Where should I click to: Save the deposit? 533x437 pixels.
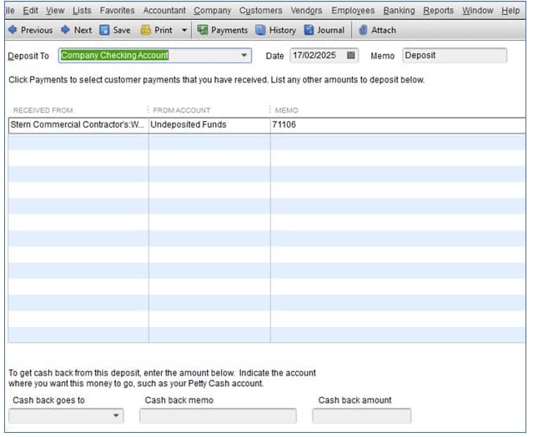[x=115, y=30]
